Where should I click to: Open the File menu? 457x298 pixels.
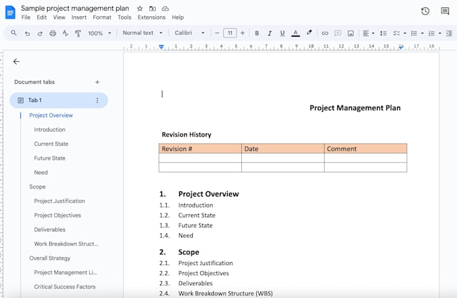pyautogui.click(x=26, y=17)
